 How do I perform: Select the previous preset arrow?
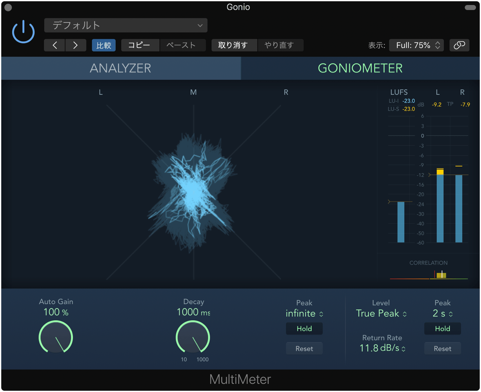(54, 45)
